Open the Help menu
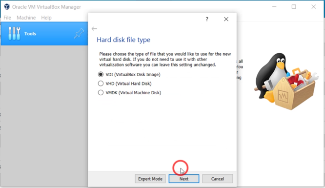Viewport: 325px width, 188px height. [46, 18]
